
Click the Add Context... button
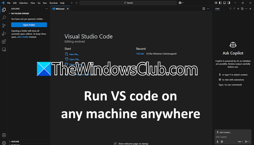pyautogui.click(x=224, y=132)
